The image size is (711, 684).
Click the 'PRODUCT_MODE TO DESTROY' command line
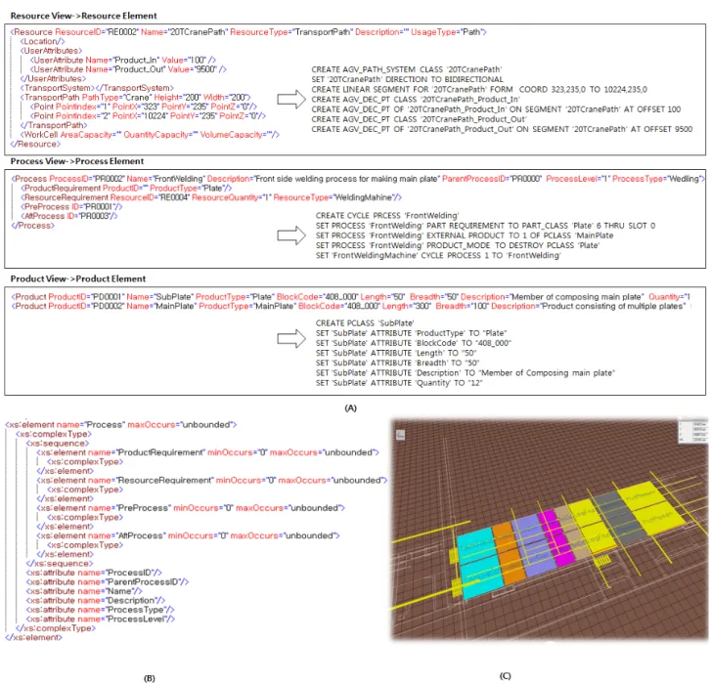458,245
